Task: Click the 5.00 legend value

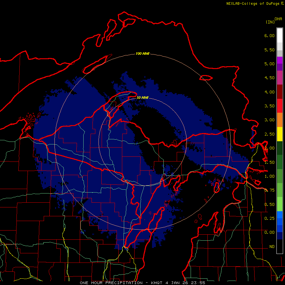Action: (x=269, y=64)
